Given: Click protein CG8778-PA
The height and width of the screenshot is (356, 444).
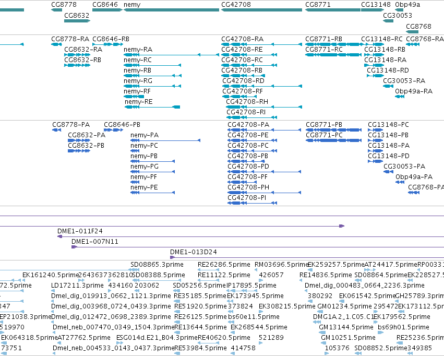Looking at the screenshot, I should (x=57, y=129).
